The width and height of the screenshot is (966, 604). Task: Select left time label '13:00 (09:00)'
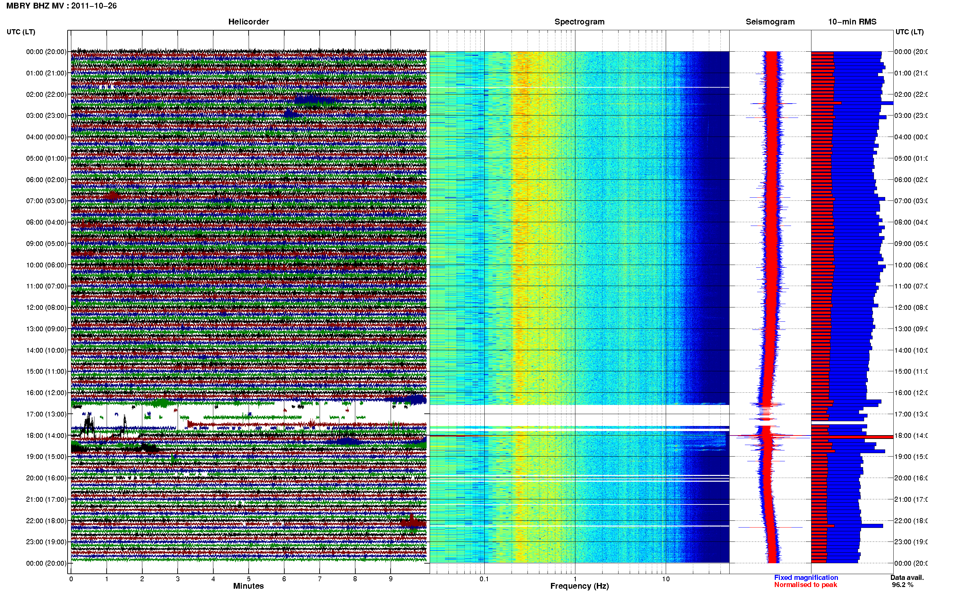click(46, 329)
